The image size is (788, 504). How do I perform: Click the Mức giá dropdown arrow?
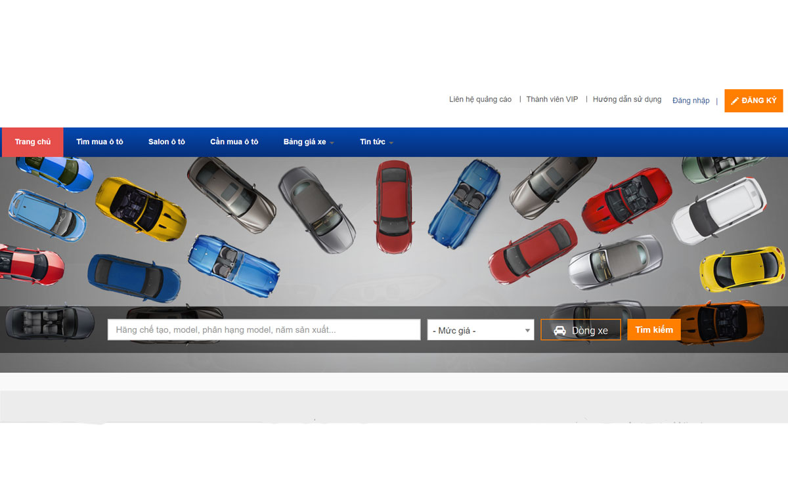tap(527, 329)
